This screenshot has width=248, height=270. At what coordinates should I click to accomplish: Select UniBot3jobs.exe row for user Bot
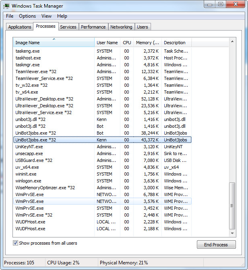tap(102, 133)
